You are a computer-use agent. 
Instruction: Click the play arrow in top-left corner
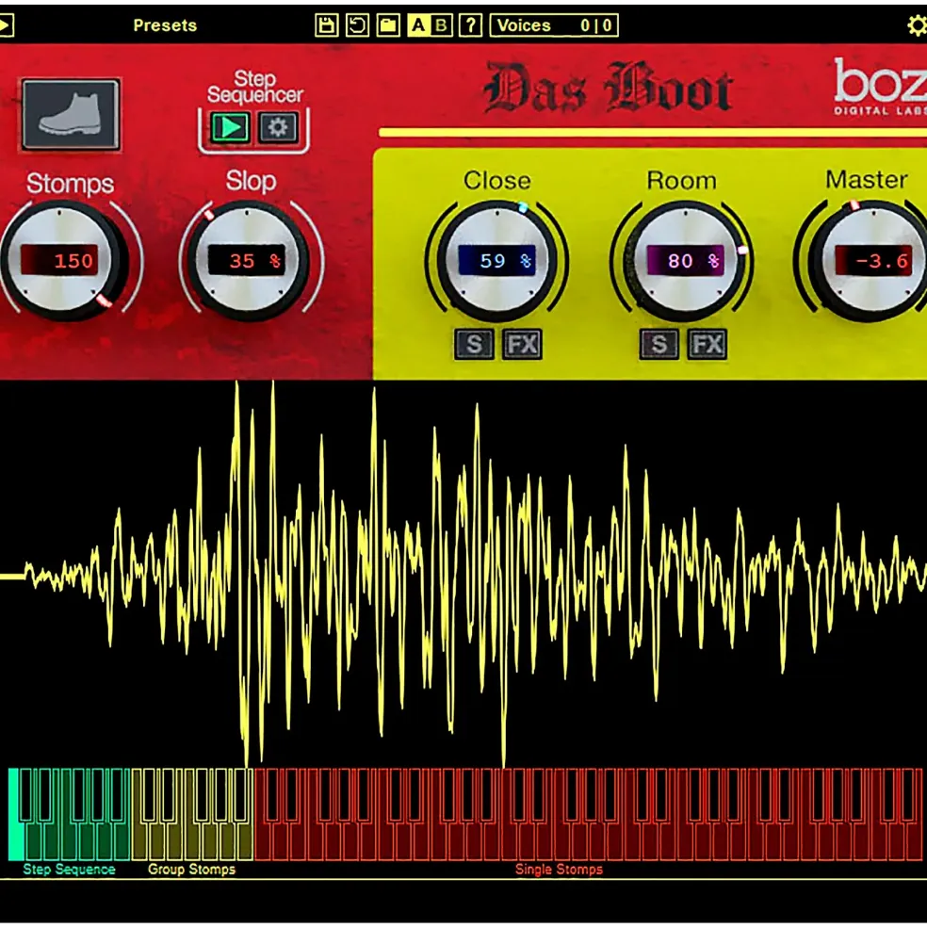coord(5,25)
